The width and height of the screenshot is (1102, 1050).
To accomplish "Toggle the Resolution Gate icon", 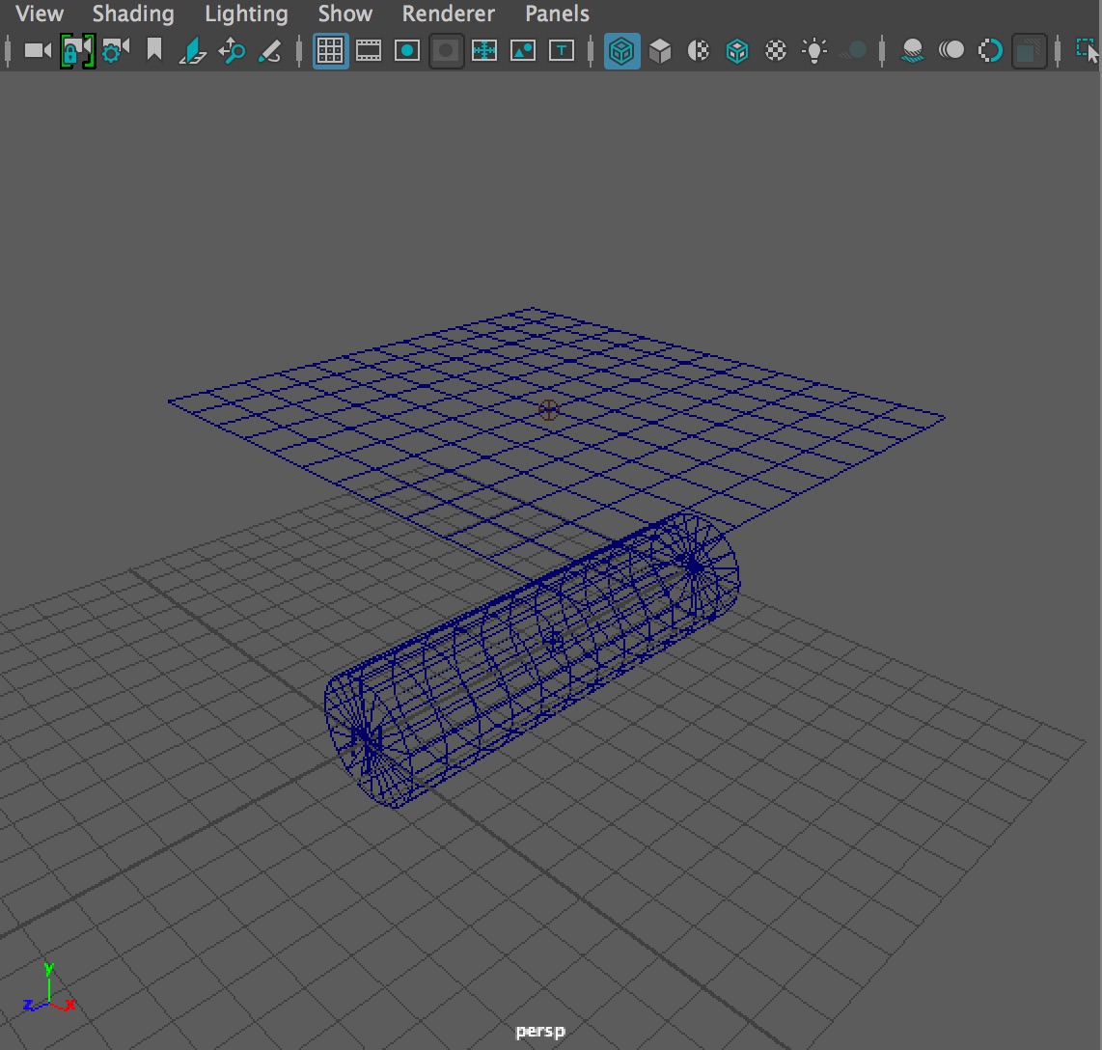I will [x=407, y=50].
